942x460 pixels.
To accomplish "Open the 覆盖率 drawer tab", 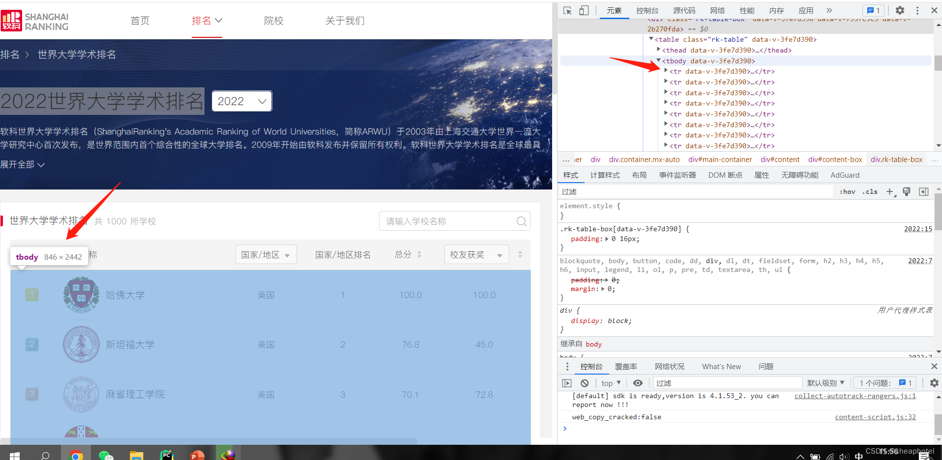I will coord(626,367).
